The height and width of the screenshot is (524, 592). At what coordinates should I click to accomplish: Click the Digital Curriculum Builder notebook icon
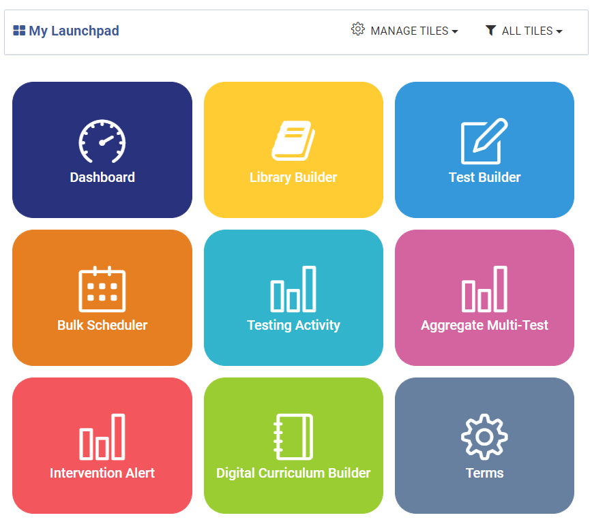[293, 437]
